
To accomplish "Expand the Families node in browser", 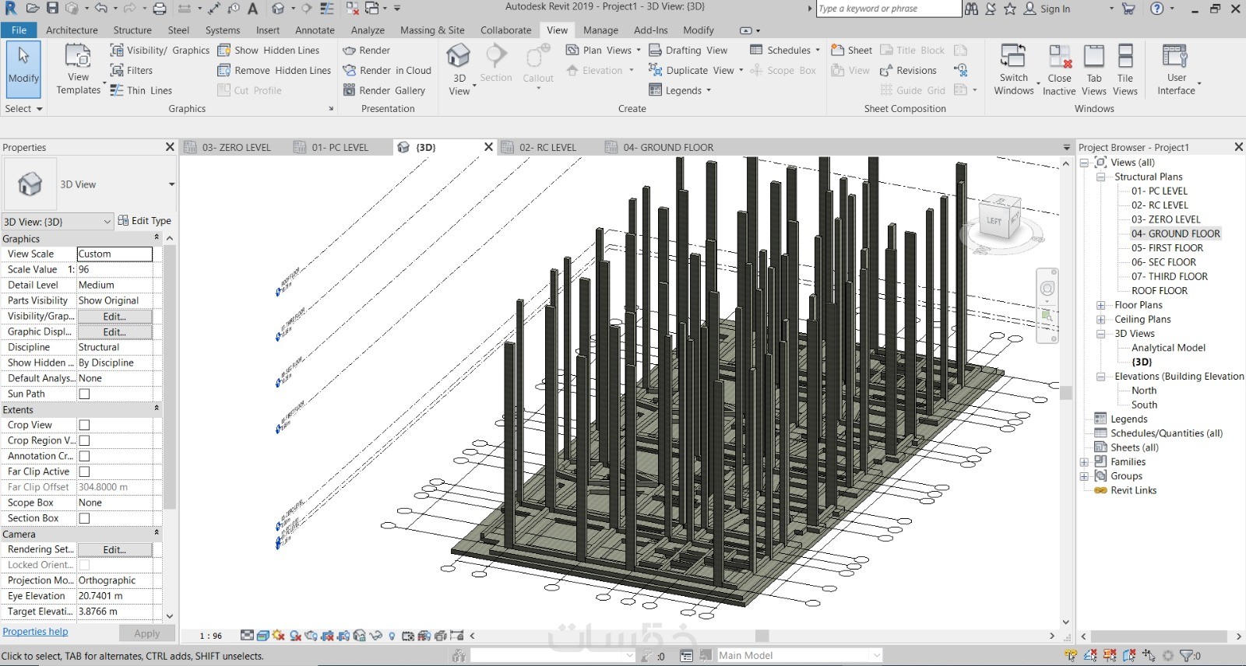I will tap(1084, 462).
